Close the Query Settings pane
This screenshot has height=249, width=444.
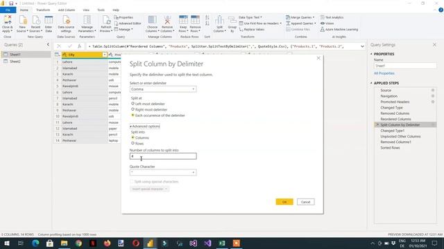pyautogui.click(x=434, y=44)
